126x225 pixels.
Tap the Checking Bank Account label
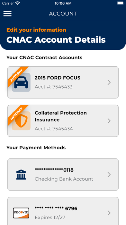[x=64, y=179]
